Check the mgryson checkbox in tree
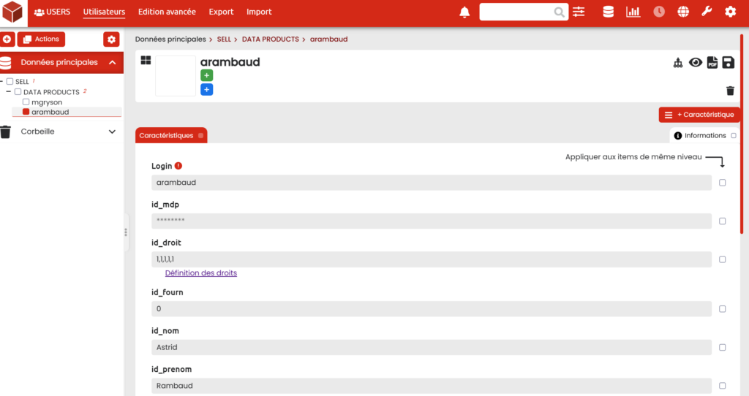Viewport: 749px width, 396px height. point(26,102)
